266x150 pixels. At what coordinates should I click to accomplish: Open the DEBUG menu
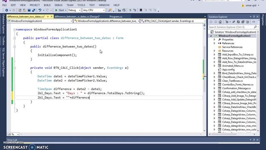pyautogui.click(x=59, y=5)
